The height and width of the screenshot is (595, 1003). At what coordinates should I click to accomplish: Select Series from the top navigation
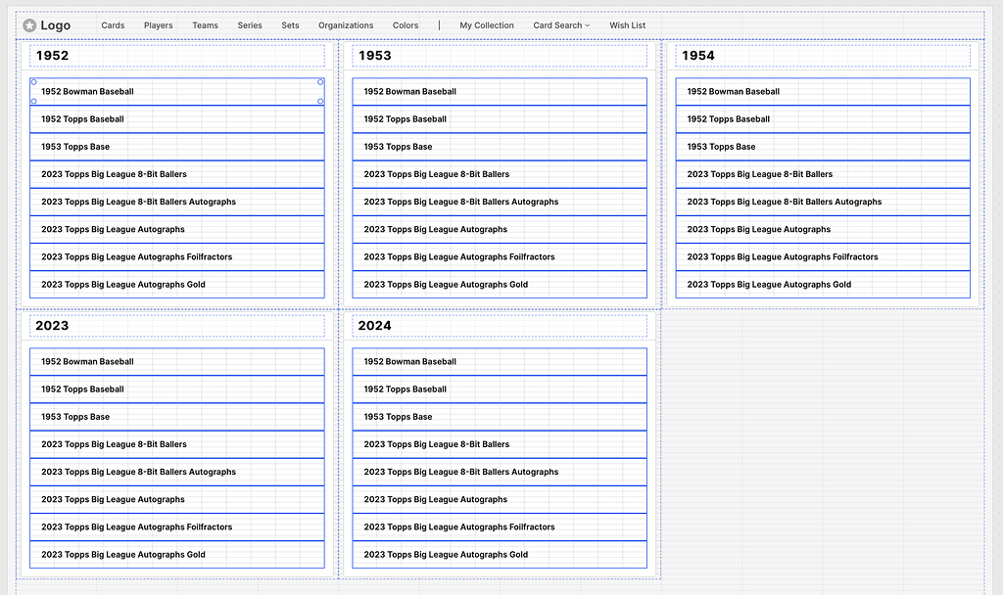pyautogui.click(x=249, y=25)
